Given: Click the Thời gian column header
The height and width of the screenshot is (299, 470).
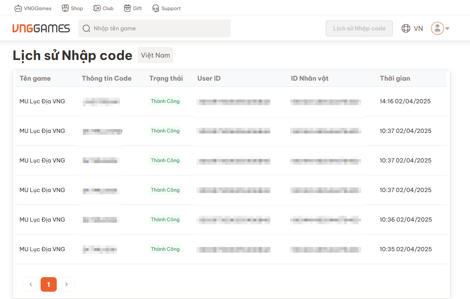Looking at the screenshot, I should coord(395,78).
